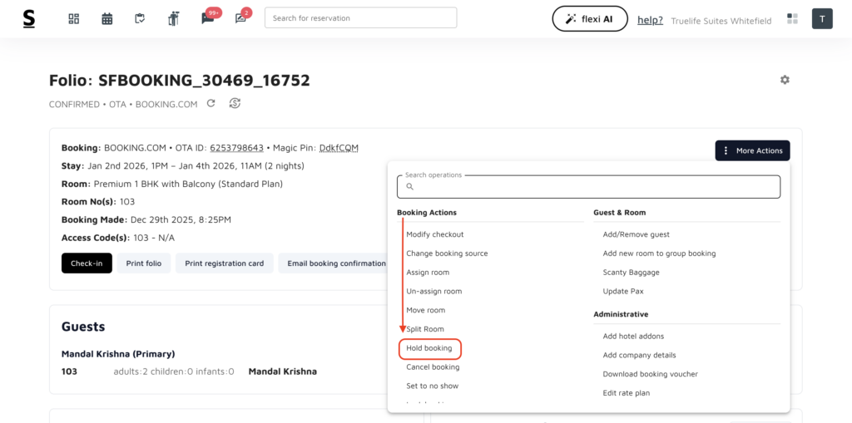Viewport: 852px width, 423px height.
Task: Open messages with 99+ badge
Action: tap(207, 19)
